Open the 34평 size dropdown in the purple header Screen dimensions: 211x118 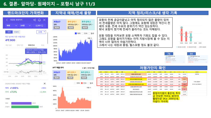tap(25, 25)
